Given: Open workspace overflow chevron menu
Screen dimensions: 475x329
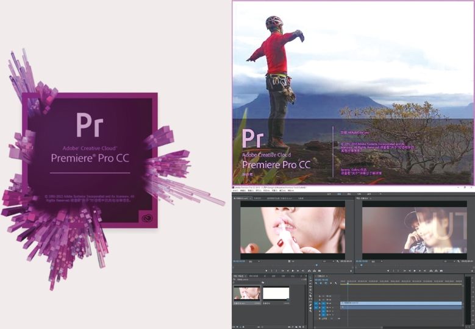Looking at the screenshot, I should coord(380,194).
